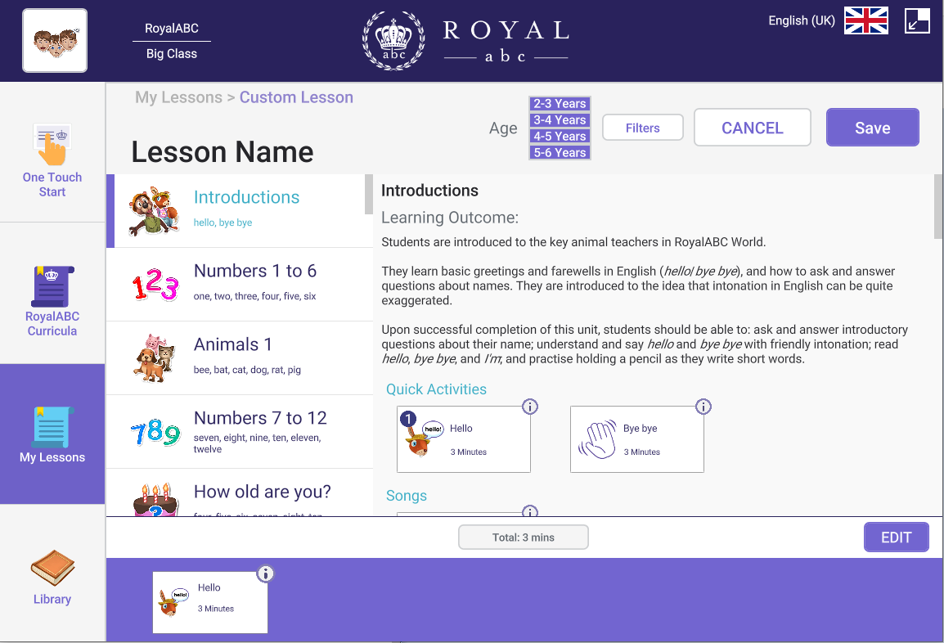
Task: Add the Hello 3 Minutes quick activity
Action: click(464, 439)
